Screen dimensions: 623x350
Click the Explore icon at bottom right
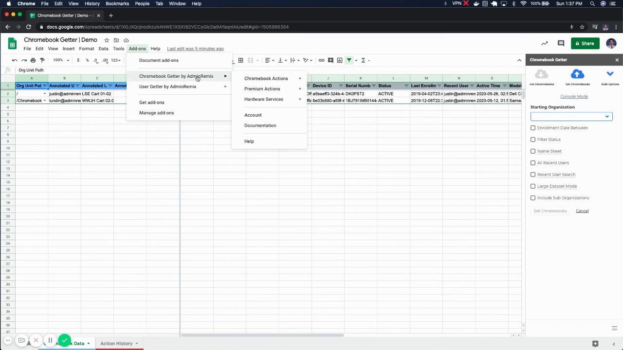[595, 344]
